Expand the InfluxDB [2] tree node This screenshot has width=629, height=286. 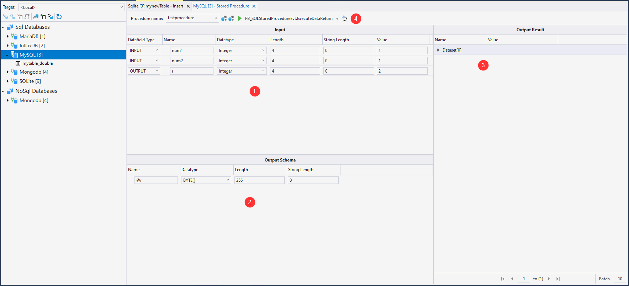(7, 46)
